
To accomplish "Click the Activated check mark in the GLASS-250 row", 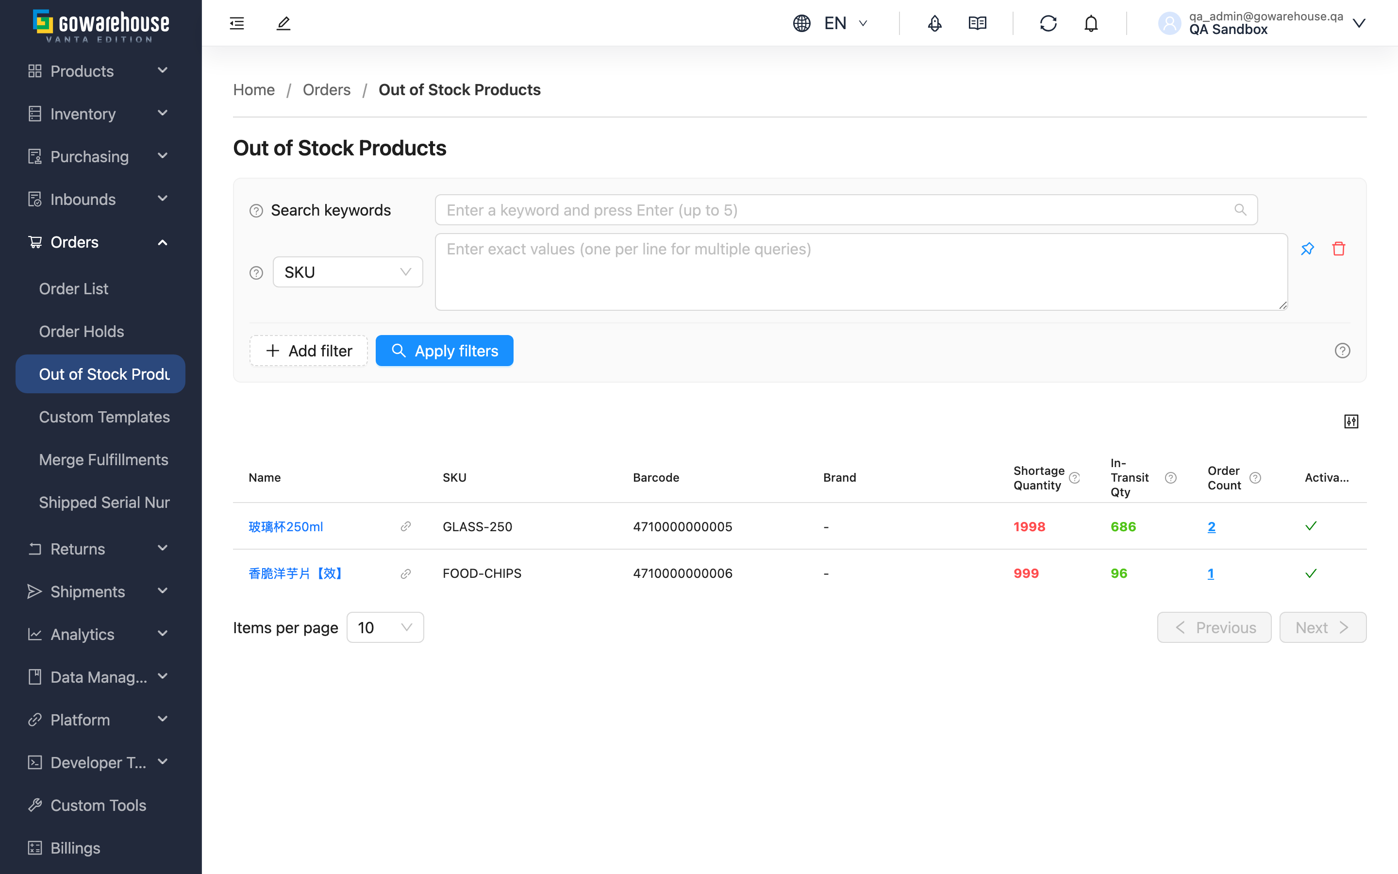I will click(1311, 526).
